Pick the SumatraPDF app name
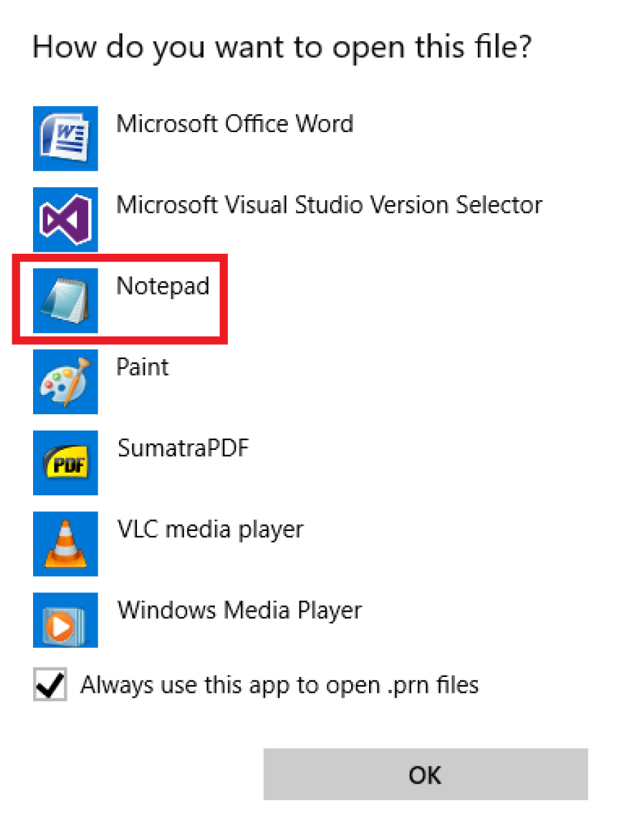 pos(183,449)
